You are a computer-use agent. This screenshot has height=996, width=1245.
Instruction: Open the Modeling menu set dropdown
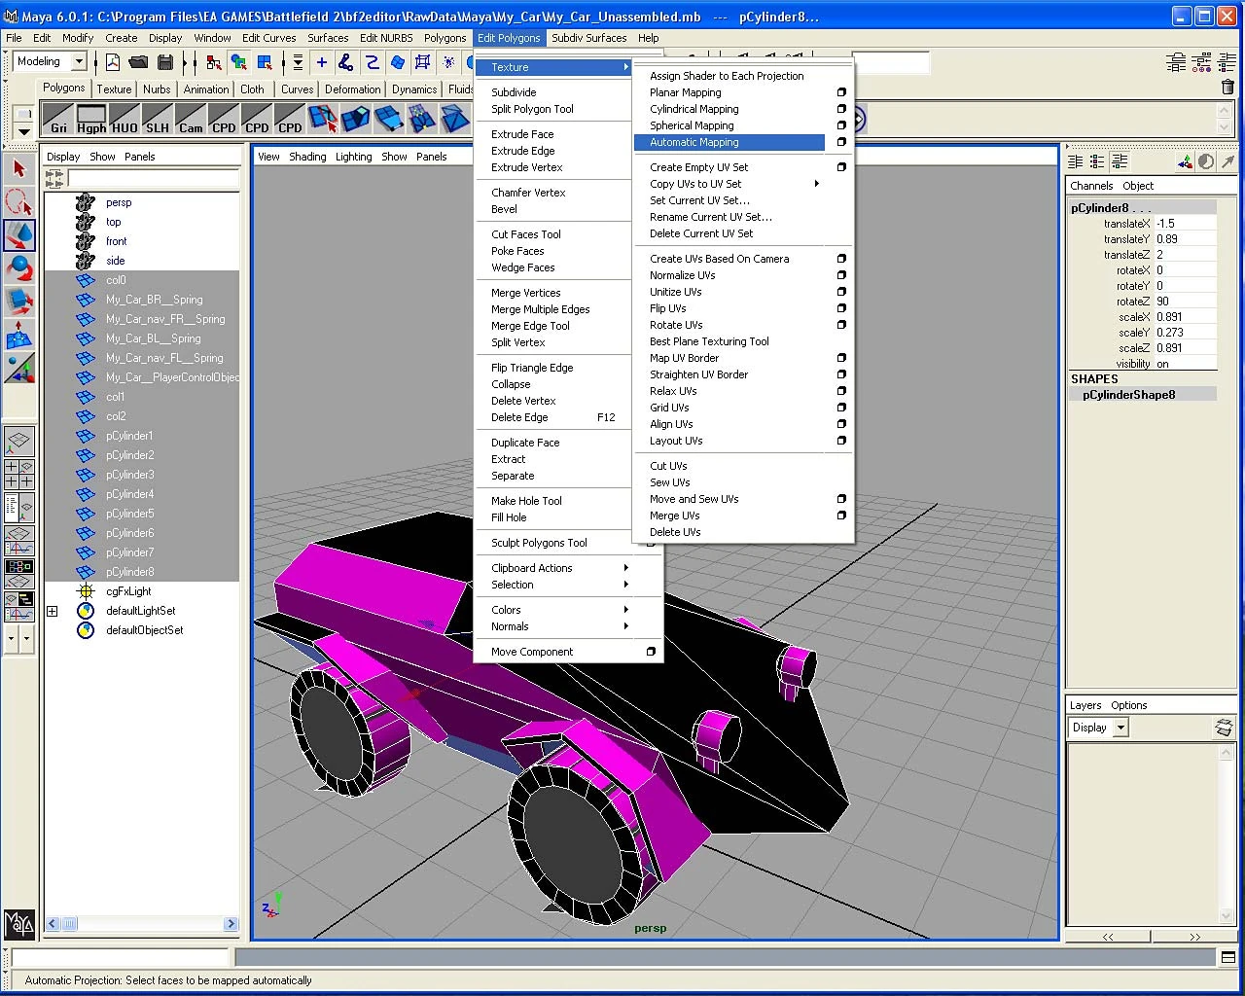(79, 61)
